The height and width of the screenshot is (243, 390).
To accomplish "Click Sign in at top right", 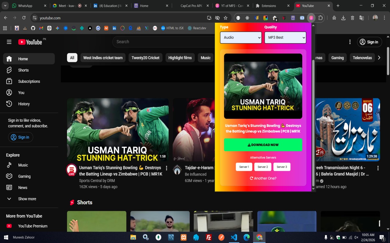I will point(369,42).
